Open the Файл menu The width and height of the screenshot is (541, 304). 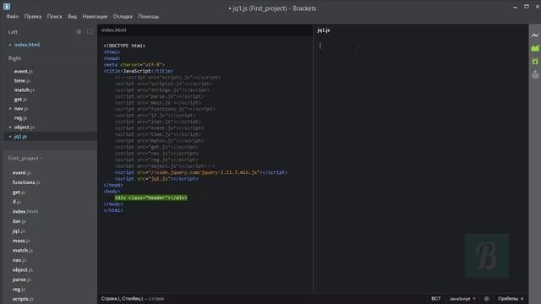13,17
